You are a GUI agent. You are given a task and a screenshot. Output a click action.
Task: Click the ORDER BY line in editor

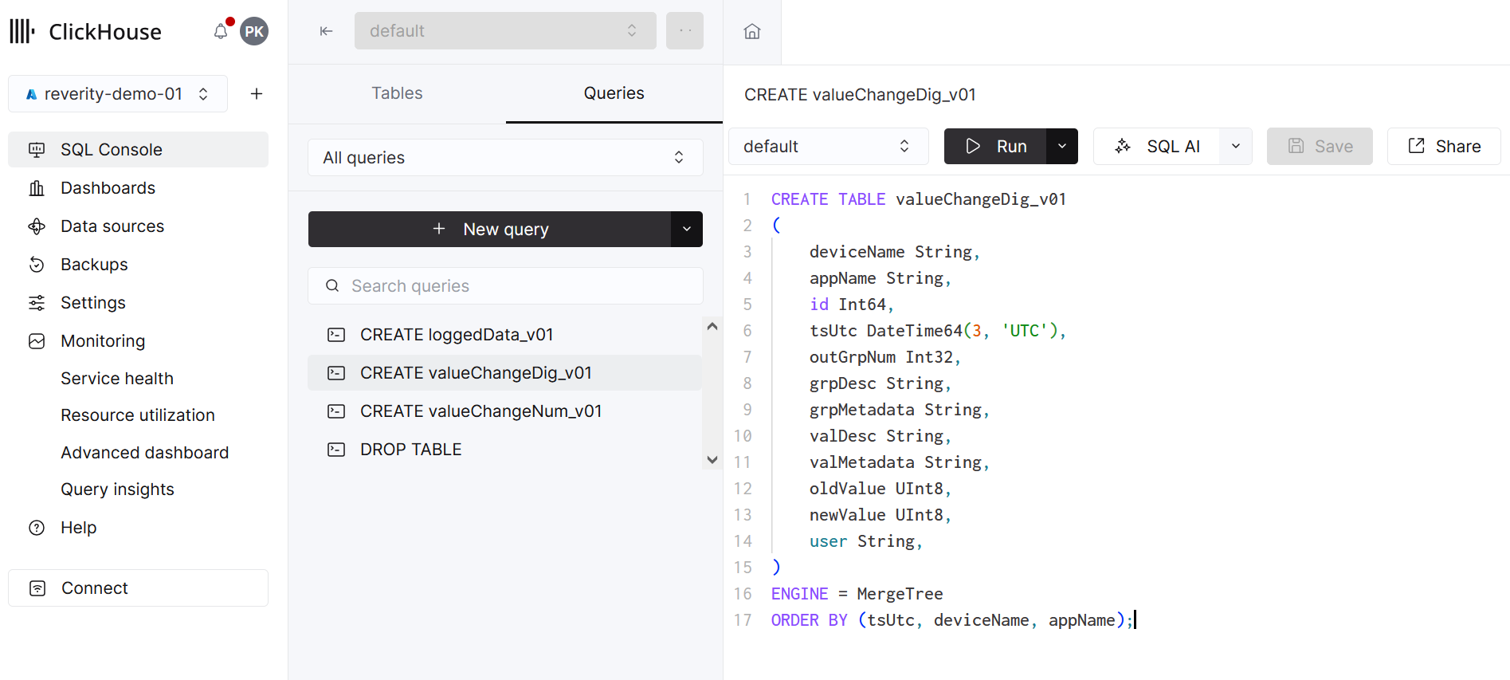tap(952, 620)
